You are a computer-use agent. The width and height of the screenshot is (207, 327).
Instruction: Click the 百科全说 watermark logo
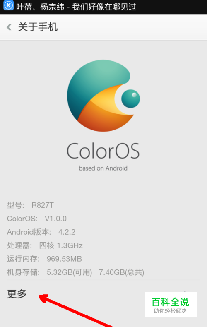click(170, 302)
